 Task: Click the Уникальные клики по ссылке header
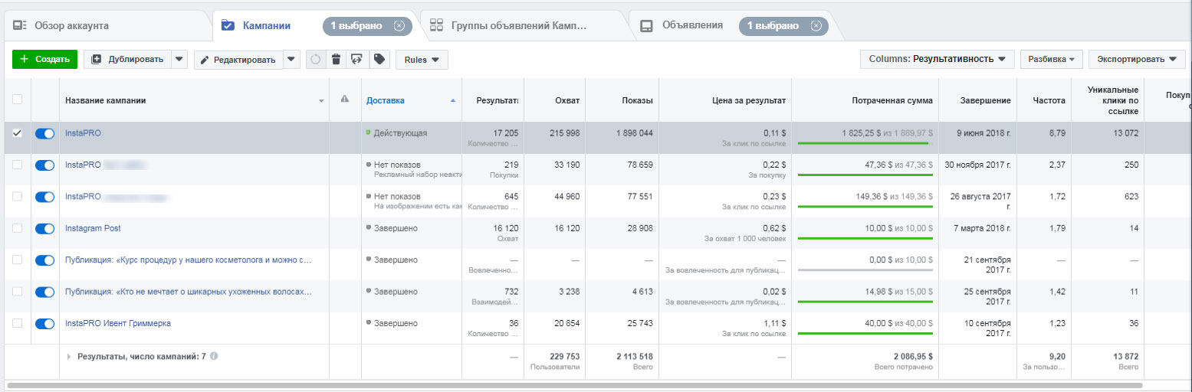coord(1112,101)
